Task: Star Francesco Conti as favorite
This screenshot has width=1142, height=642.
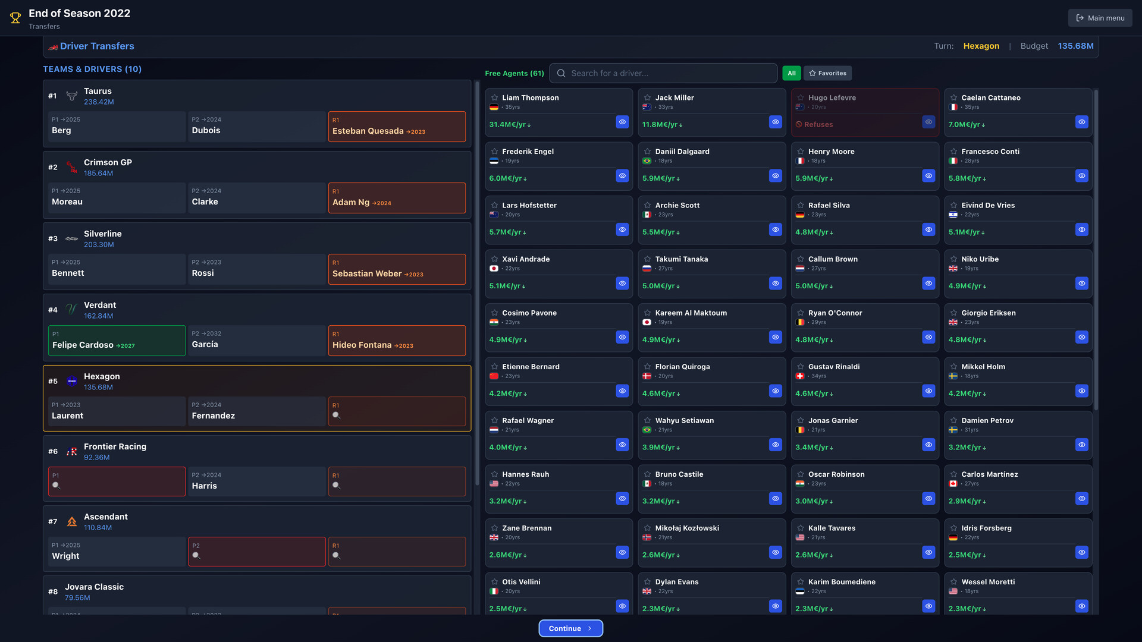Action: (x=953, y=152)
